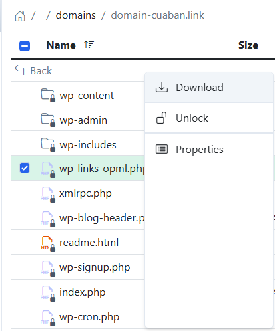The image size is (275, 331).
Task: Click the sort order icon beside Name
Action: coord(89,45)
